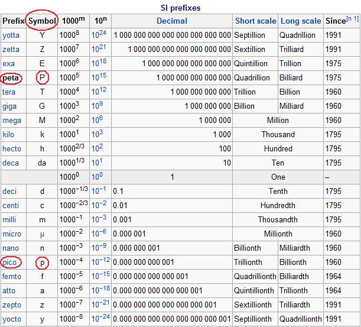Click the yocto prefix link

(x=11, y=319)
